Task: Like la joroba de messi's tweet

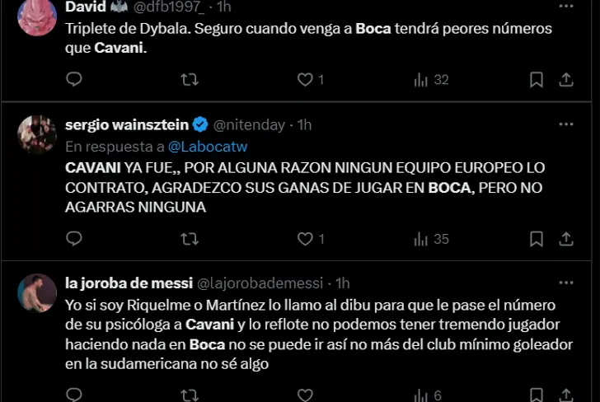Action: coord(305,395)
